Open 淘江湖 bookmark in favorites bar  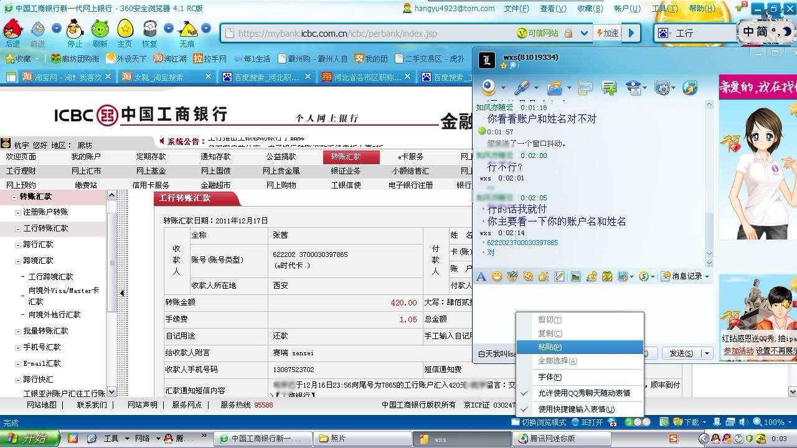tap(170, 58)
